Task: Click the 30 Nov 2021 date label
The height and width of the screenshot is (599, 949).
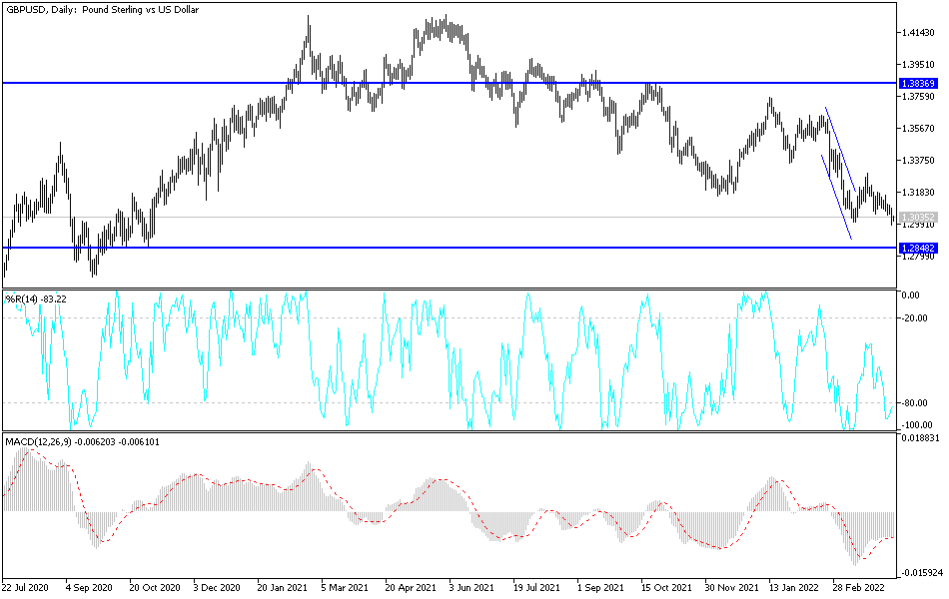Action: coord(731,587)
